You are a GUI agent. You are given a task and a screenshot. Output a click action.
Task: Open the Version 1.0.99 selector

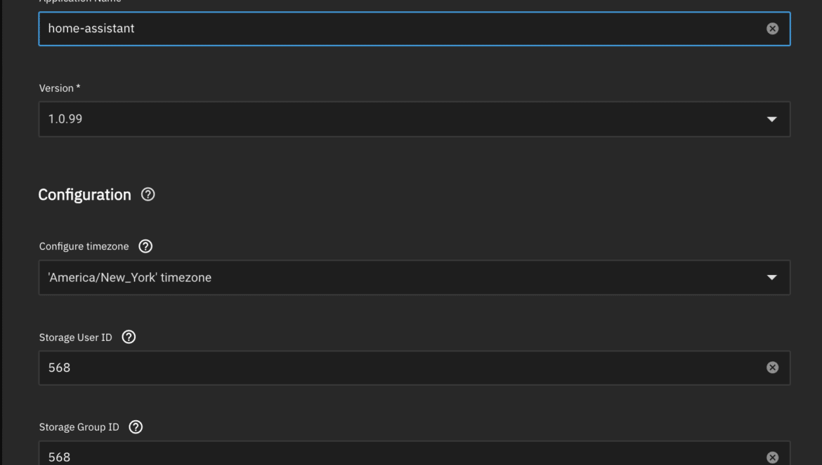coord(414,119)
